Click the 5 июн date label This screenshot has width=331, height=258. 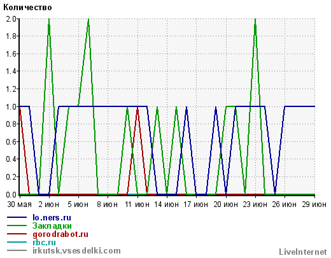pyautogui.click(x=78, y=204)
